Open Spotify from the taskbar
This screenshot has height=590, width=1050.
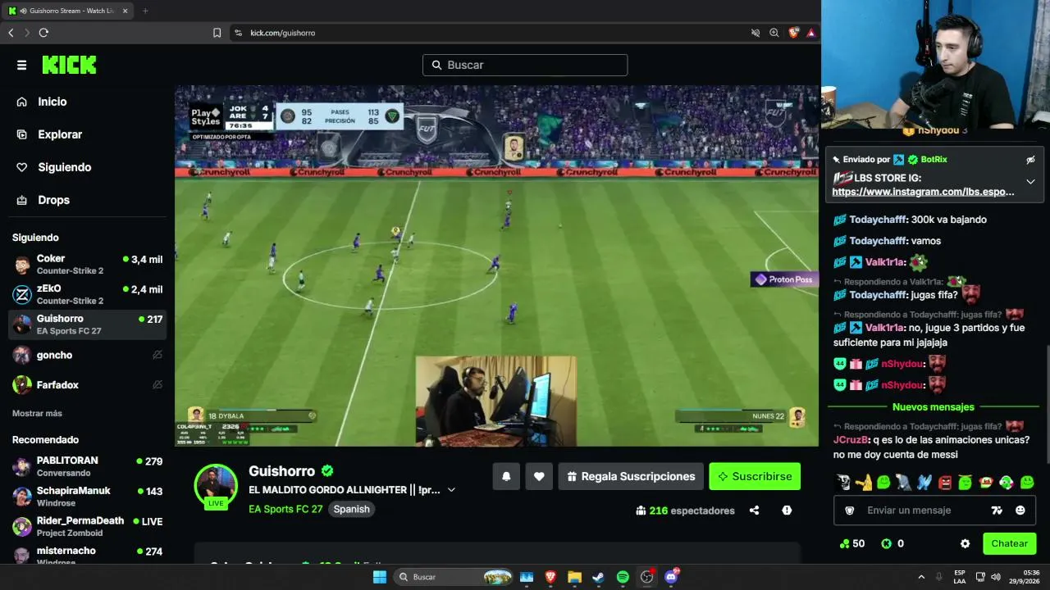tap(623, 577)
